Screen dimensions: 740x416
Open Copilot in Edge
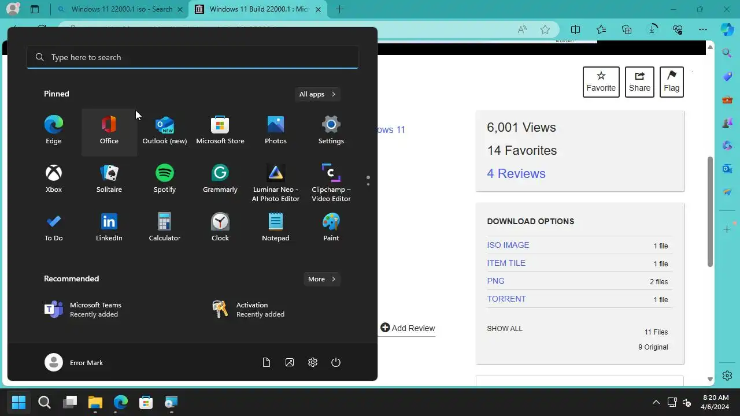727,29
